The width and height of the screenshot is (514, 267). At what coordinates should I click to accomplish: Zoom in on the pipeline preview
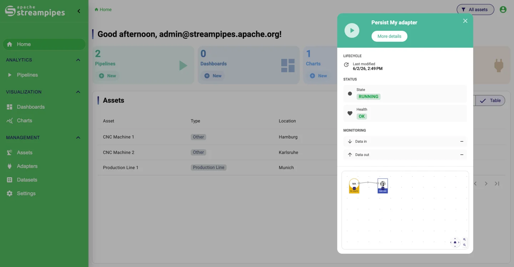464,239
